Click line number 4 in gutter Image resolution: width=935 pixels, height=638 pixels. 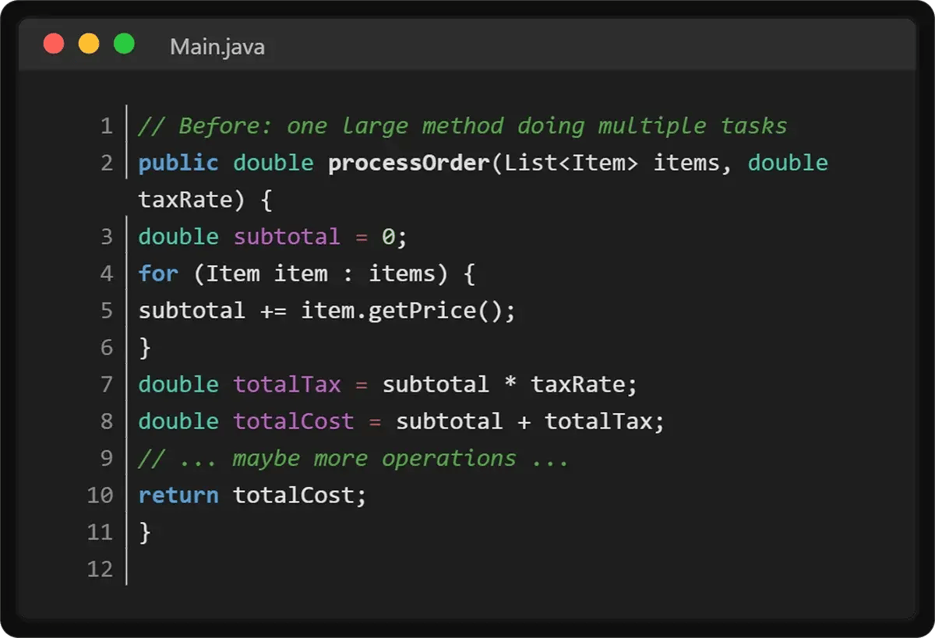[x=107, y=273]
